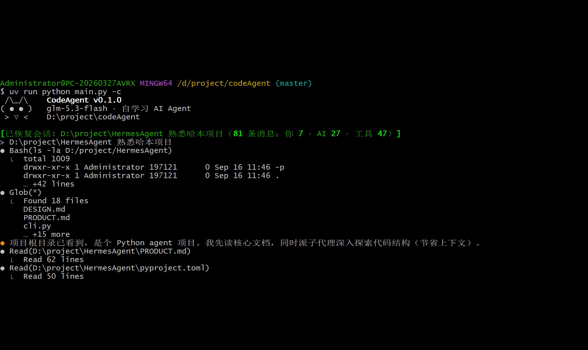
Task: Expand the '+42 lines' truncated output
Action: coord(49,184)
